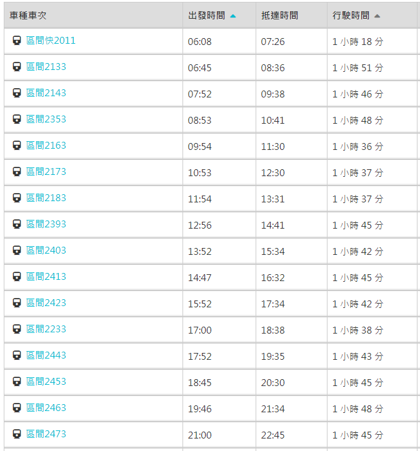
Task: Click the 抵達時間 column header
Action: (279, 16)
